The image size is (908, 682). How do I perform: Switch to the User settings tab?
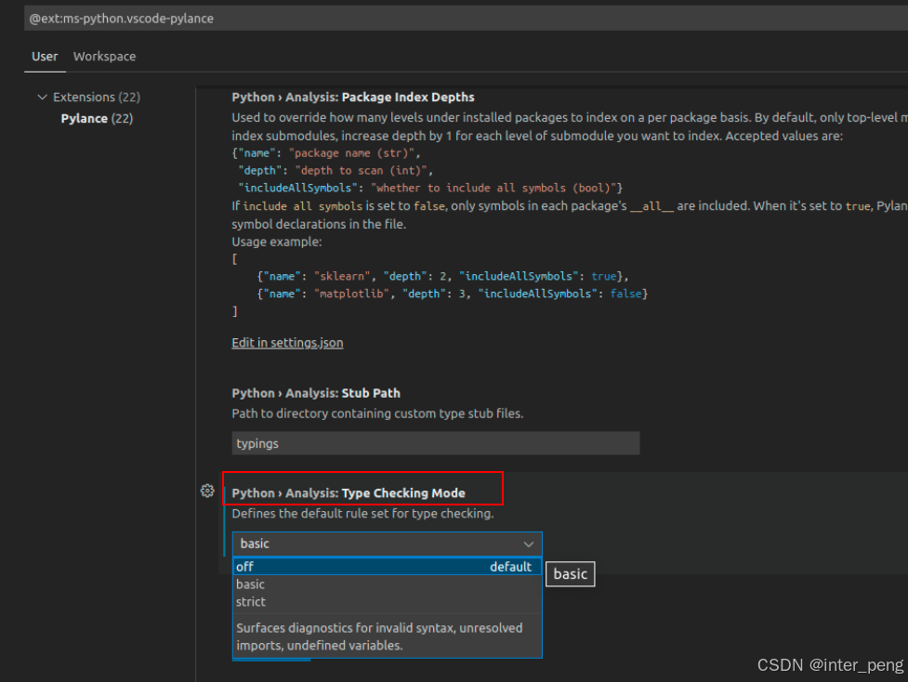(45, 56)
